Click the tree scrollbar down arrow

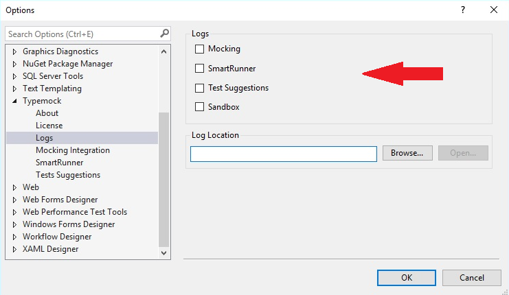(x=163, y=252)
